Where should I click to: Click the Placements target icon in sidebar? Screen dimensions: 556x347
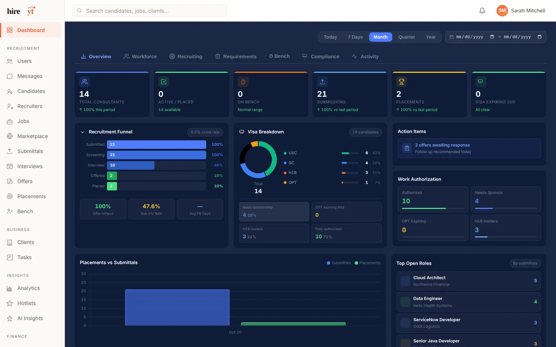pyautogui.click(x=10, y=196)
